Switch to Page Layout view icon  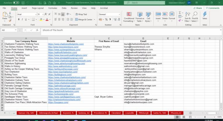184,117
